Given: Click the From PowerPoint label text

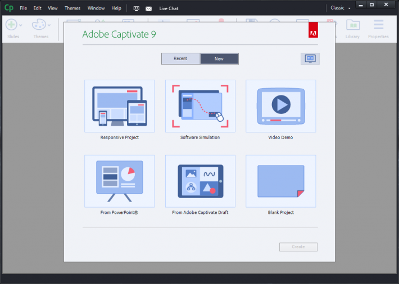Looking at the screenshot, I should coord(119,212).
